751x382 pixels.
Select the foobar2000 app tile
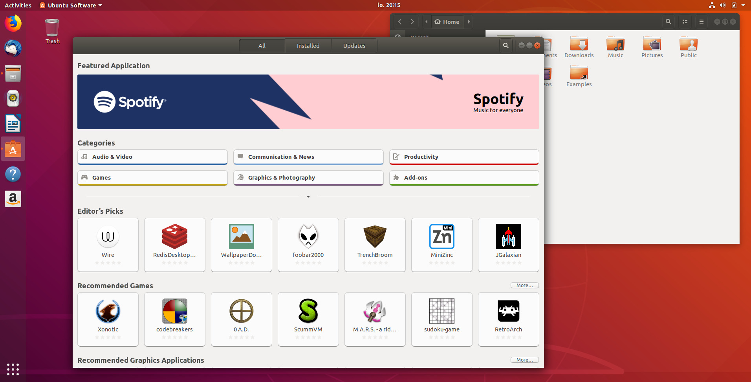pos(308,245)
